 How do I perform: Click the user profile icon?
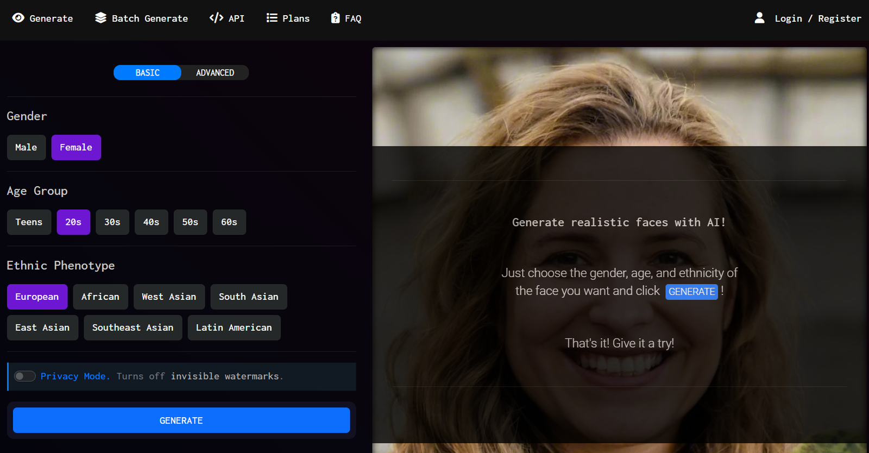(x=759, y=18)
